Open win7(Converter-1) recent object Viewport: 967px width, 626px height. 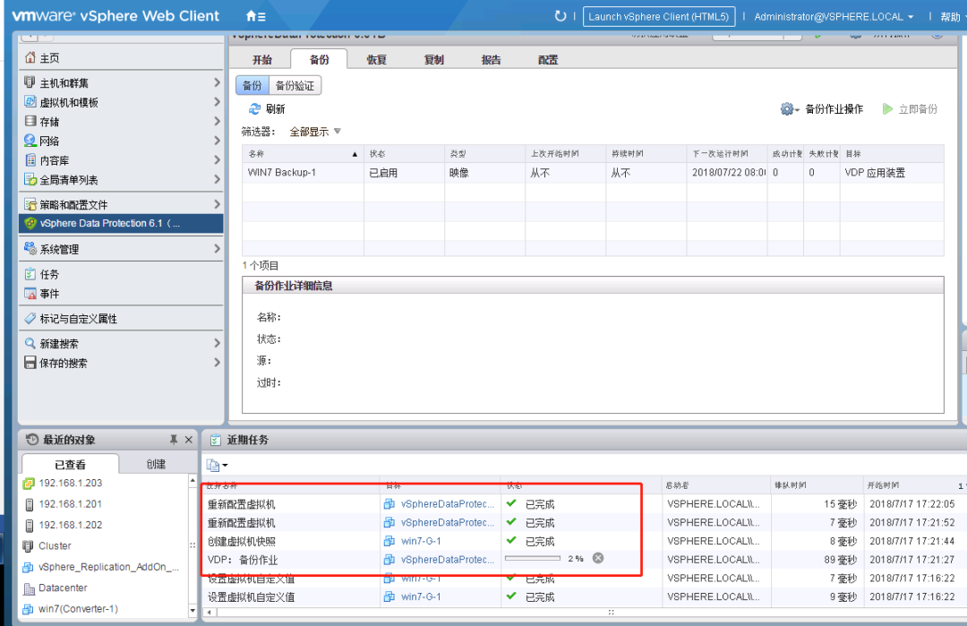click(78, 609)
